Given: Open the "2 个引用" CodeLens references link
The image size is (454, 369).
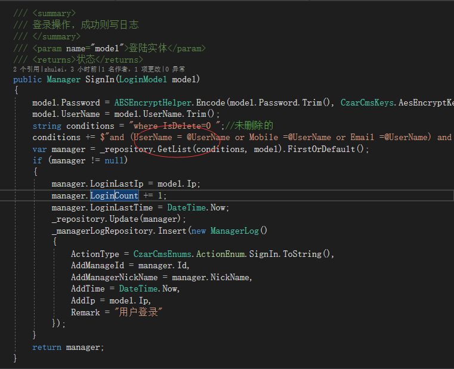Looking at the screenshot, I should 25,69.
